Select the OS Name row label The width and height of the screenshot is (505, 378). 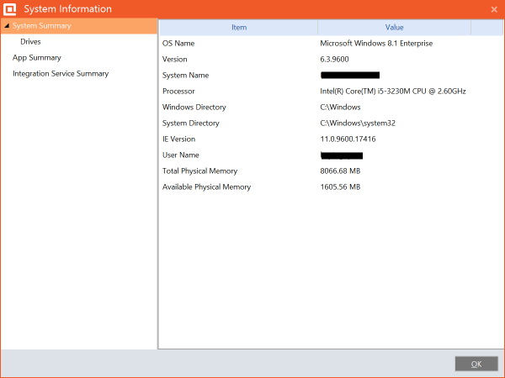coord(178,44)
